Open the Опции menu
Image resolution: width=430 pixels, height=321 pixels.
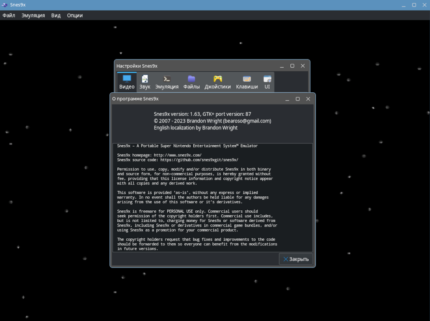click(x=75, y=15)
